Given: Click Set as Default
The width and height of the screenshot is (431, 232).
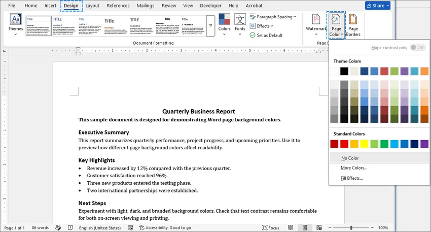Looking at the screenshot, I should 266,35.
